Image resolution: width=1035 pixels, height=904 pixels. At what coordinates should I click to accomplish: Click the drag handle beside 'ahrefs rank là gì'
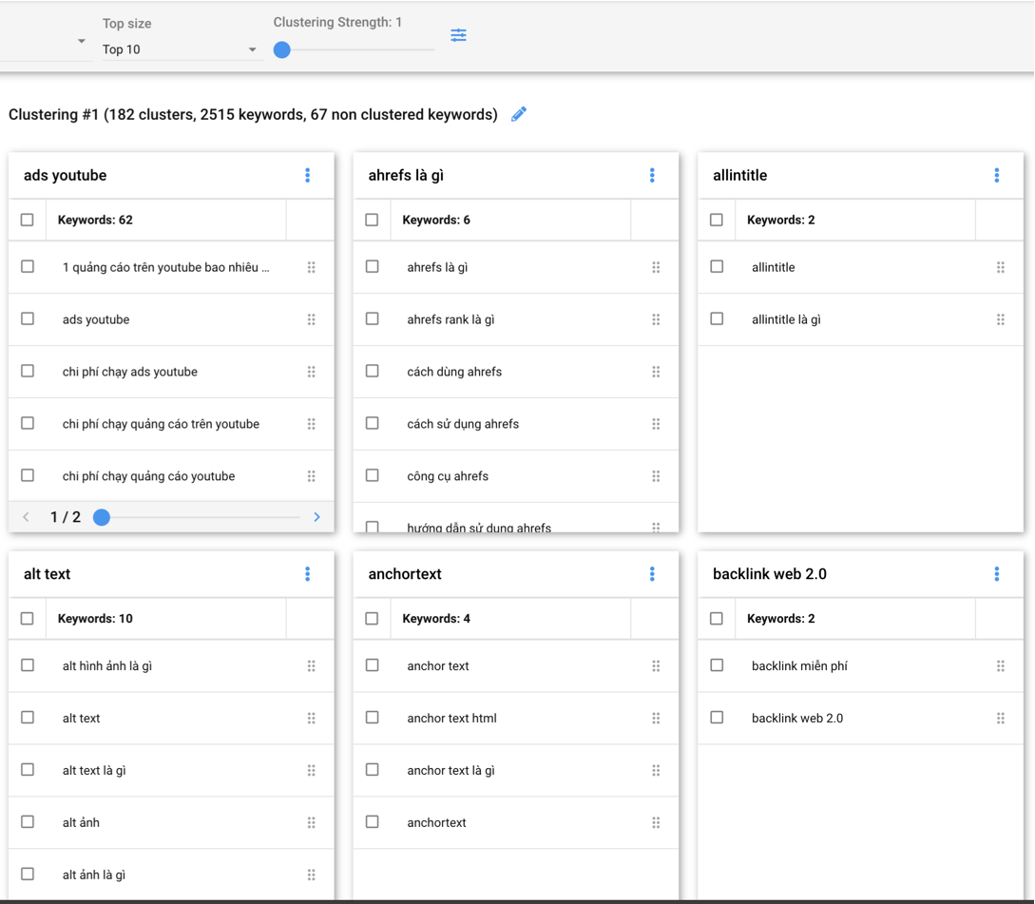(656, 319)
